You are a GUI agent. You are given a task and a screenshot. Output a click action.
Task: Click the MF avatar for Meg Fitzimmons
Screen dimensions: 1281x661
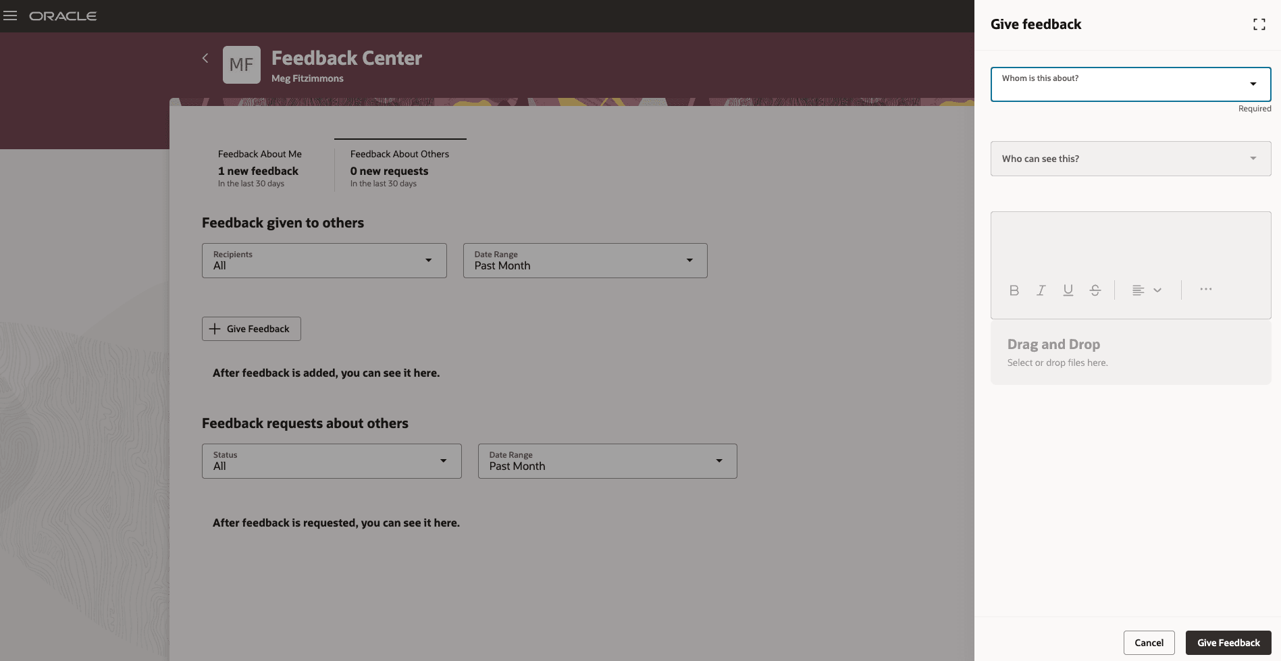tap(241, 64)
